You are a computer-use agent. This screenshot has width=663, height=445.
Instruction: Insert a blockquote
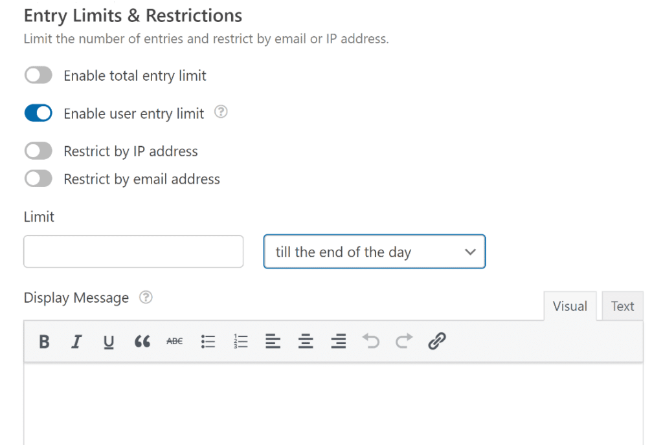tap(142, 342)
